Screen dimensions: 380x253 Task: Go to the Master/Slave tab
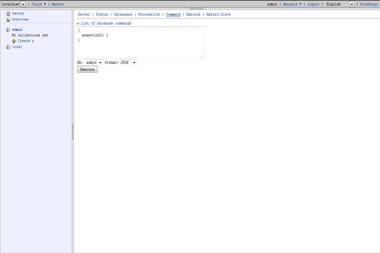(x=217, y=13)
